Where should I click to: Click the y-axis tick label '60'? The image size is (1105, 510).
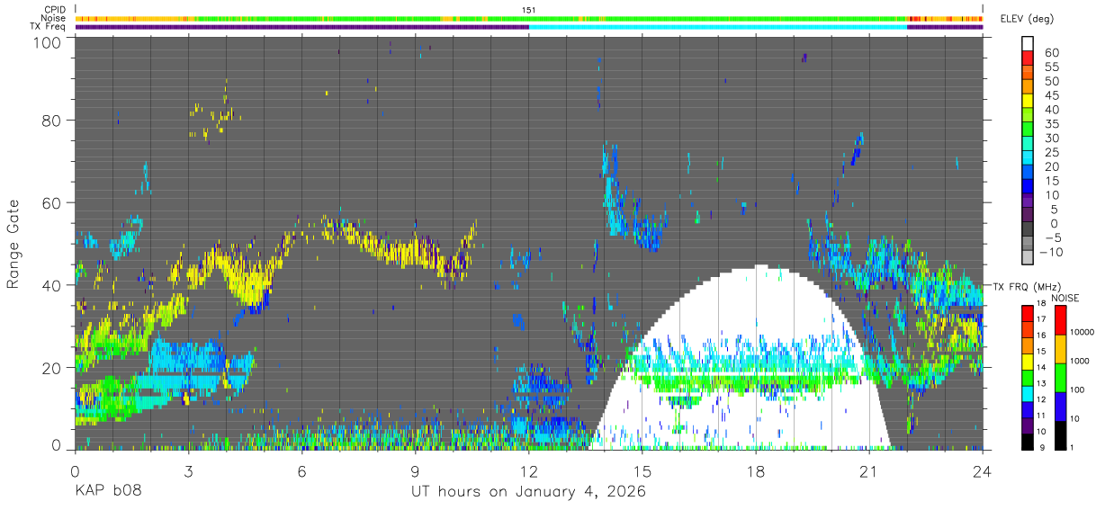51,202
